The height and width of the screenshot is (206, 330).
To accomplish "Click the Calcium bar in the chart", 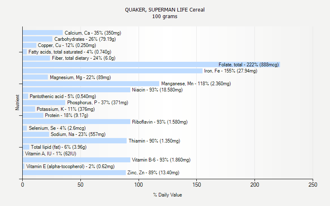I will [x=43, y=33].
